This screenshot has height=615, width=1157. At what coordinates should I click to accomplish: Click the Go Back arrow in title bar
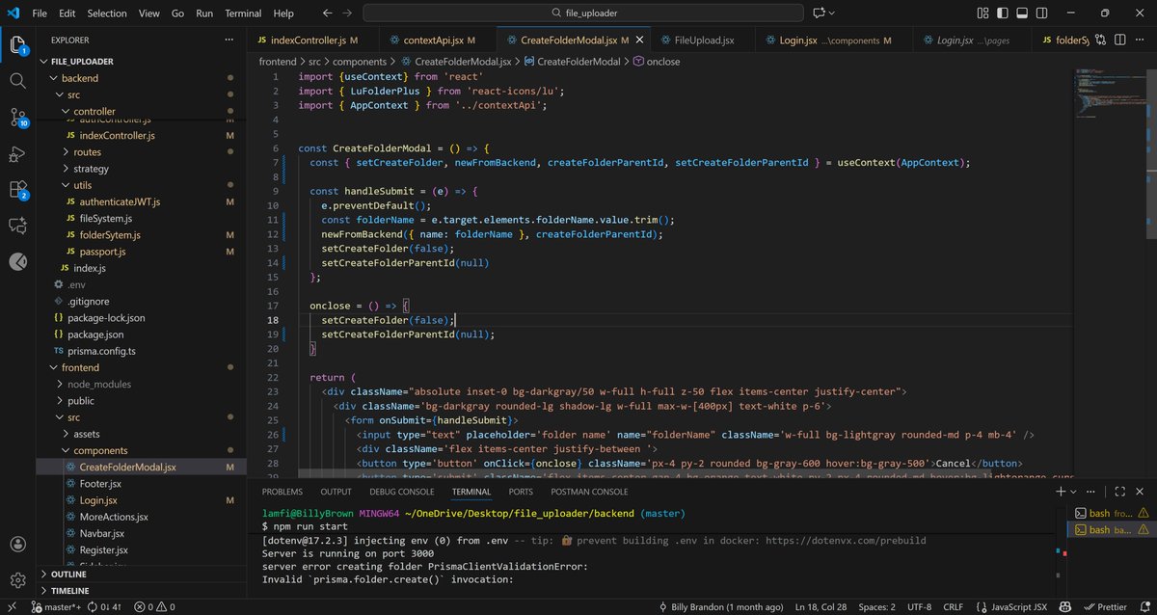[x=328, y=13]
